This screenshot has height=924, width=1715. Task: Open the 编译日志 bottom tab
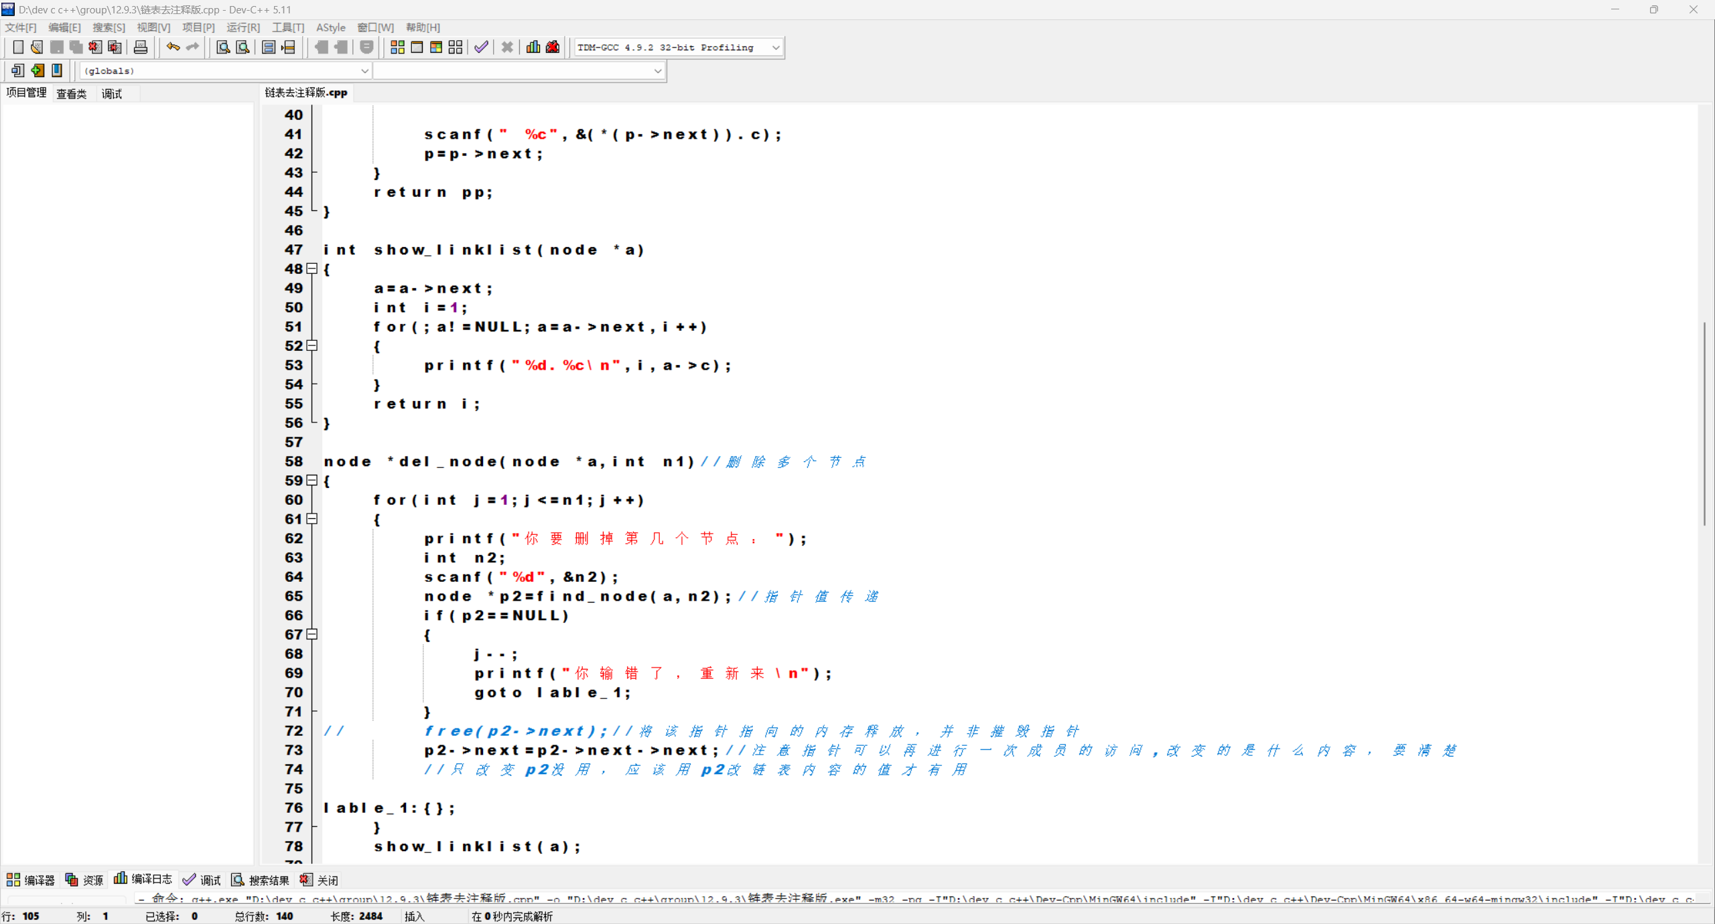(143, 879)
